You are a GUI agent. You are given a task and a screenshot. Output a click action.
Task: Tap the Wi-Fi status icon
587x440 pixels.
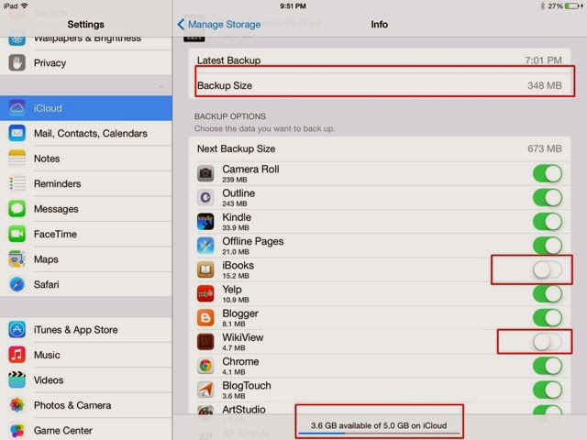point(25,5)
